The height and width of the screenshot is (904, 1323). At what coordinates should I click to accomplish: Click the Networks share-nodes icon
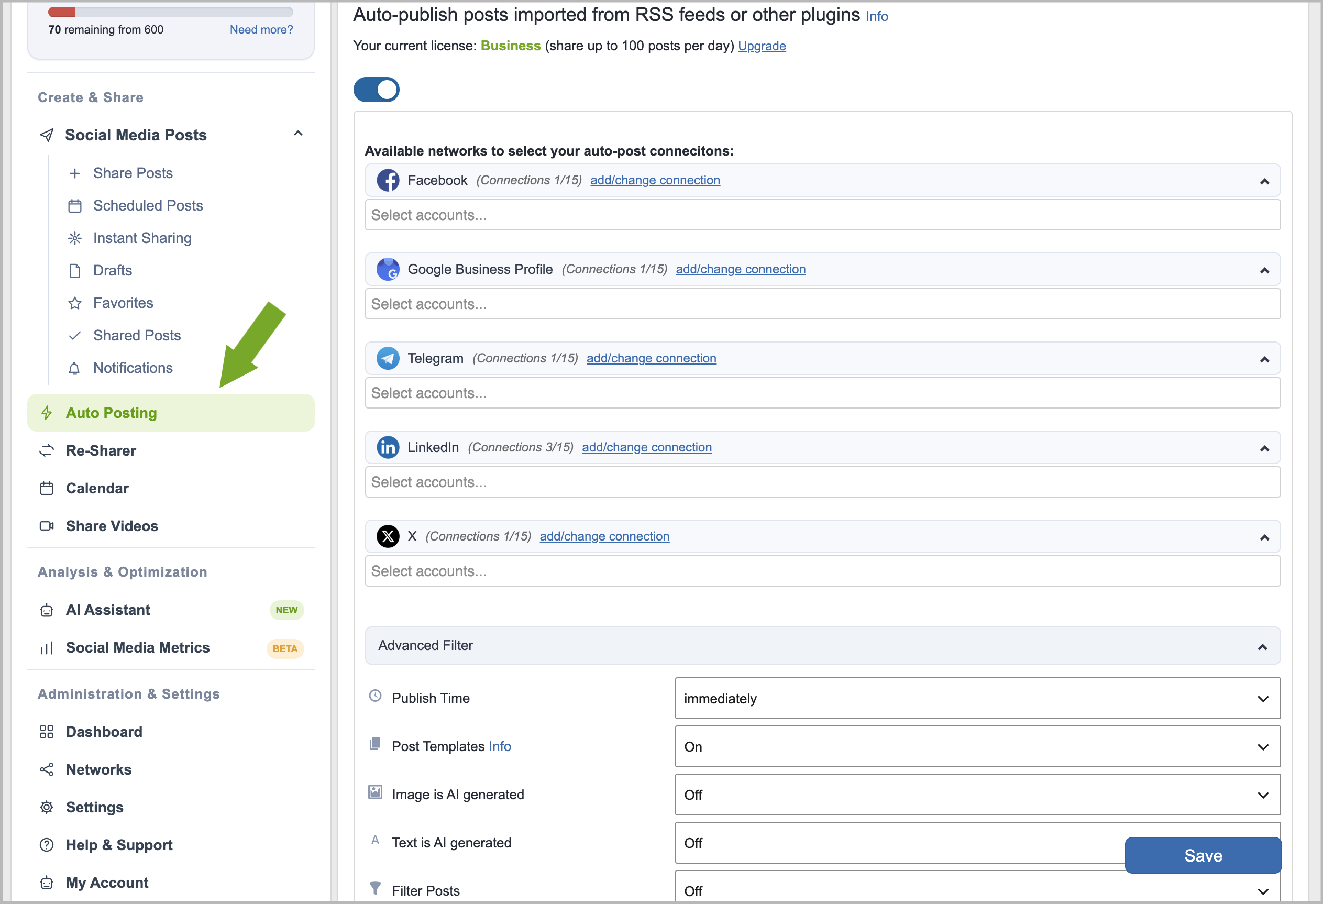[47, 769]
